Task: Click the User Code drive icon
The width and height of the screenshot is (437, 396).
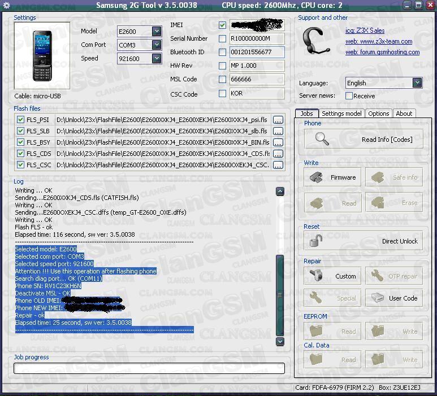Action: click(x=378, y=298)
